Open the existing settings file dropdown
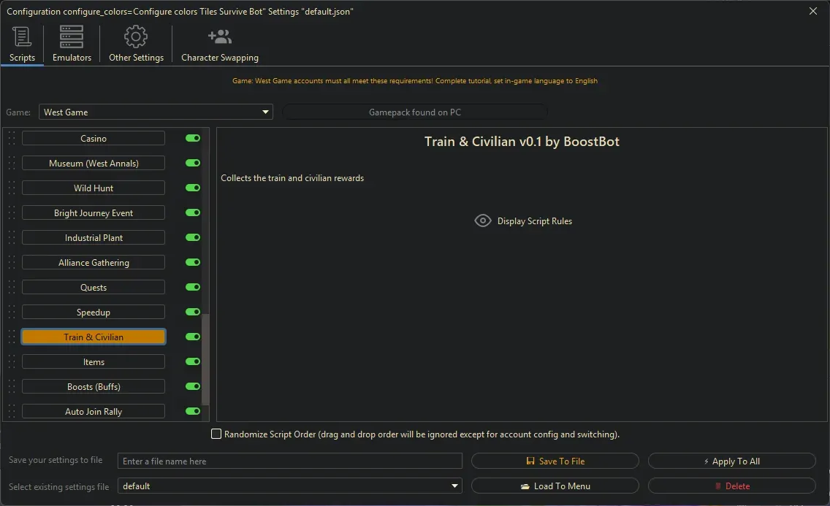Viewport: 830px width, 506px height. [454, 486]
